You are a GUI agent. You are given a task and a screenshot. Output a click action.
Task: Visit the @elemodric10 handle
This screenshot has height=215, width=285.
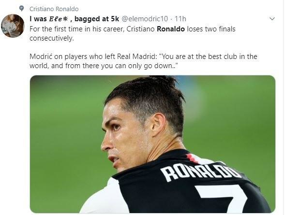tap(145, 19)
